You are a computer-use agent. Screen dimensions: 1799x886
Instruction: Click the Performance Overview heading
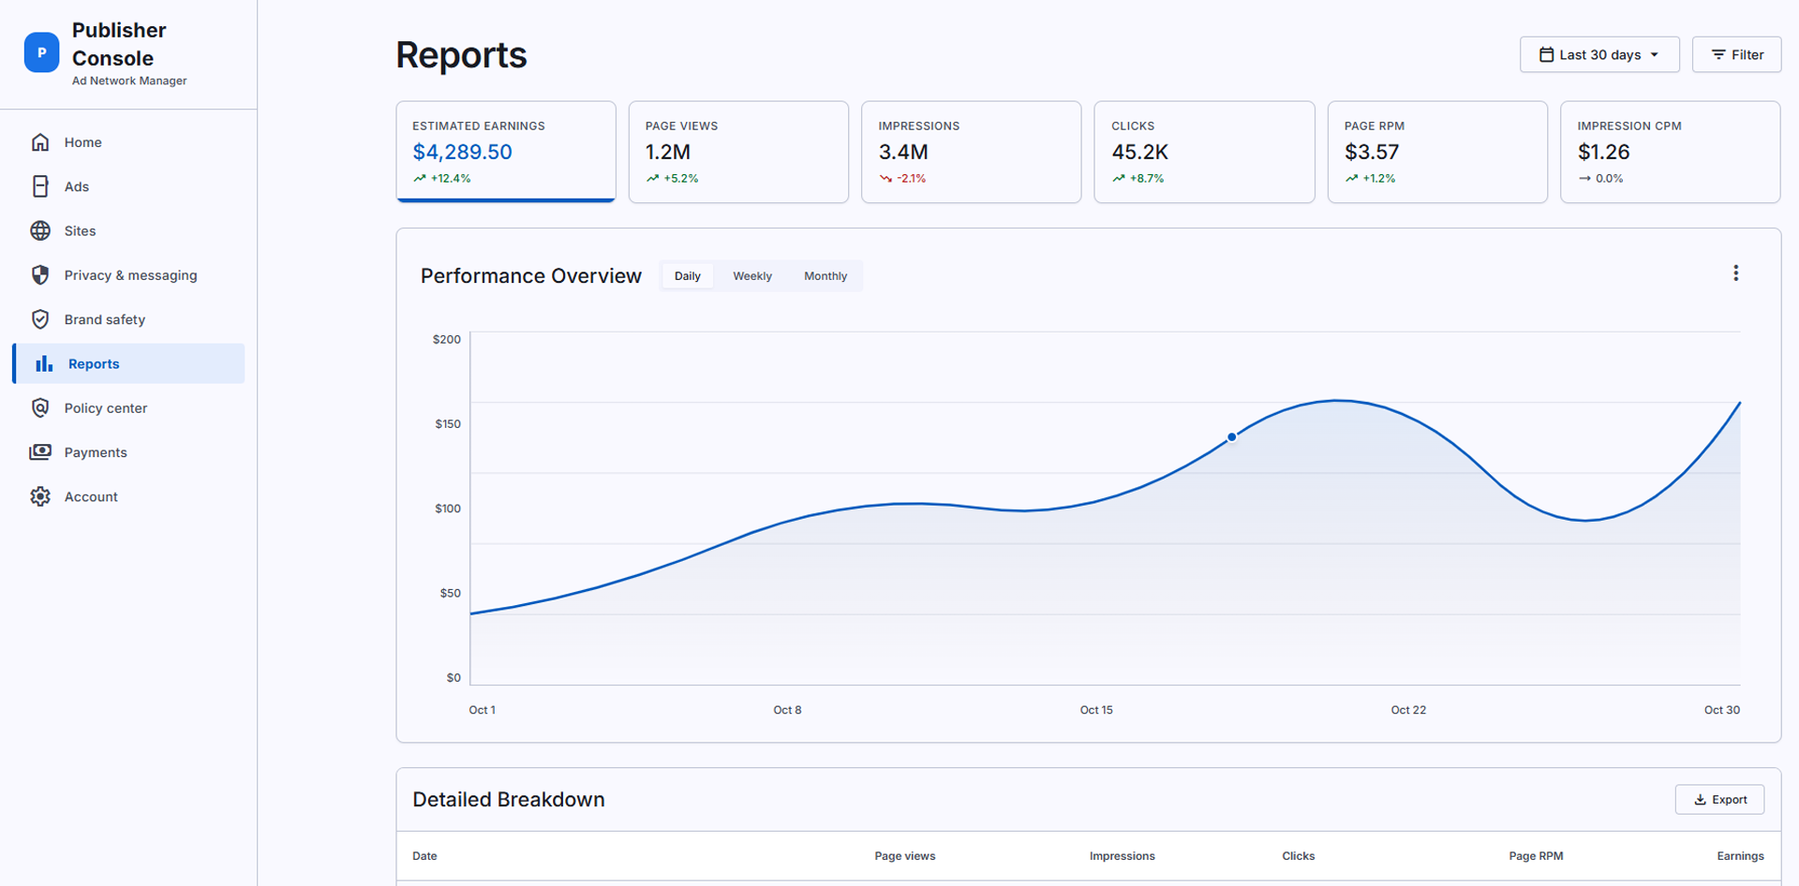530,276
